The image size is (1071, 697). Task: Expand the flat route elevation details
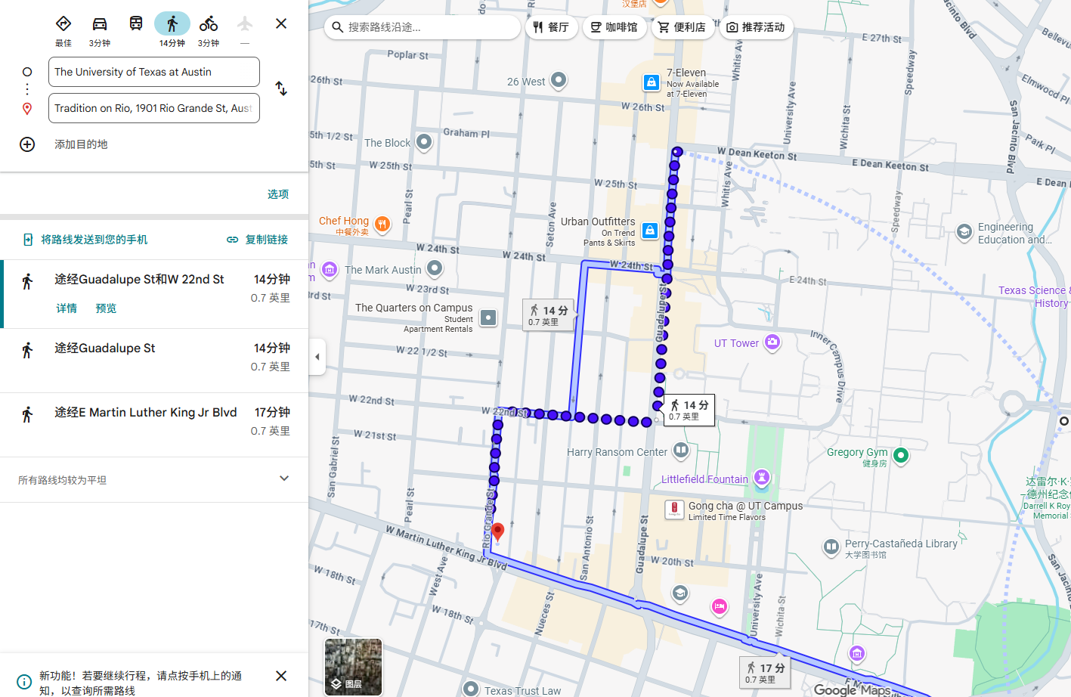[x=284, y=479]
